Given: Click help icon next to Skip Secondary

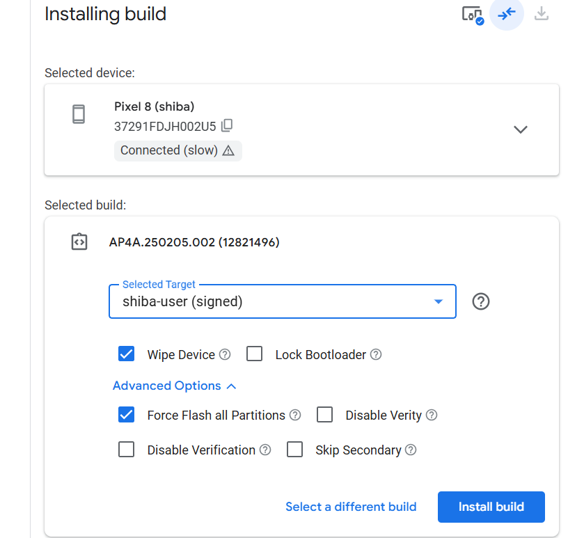Looking at the screenshot, I should [x=411, y=450].
